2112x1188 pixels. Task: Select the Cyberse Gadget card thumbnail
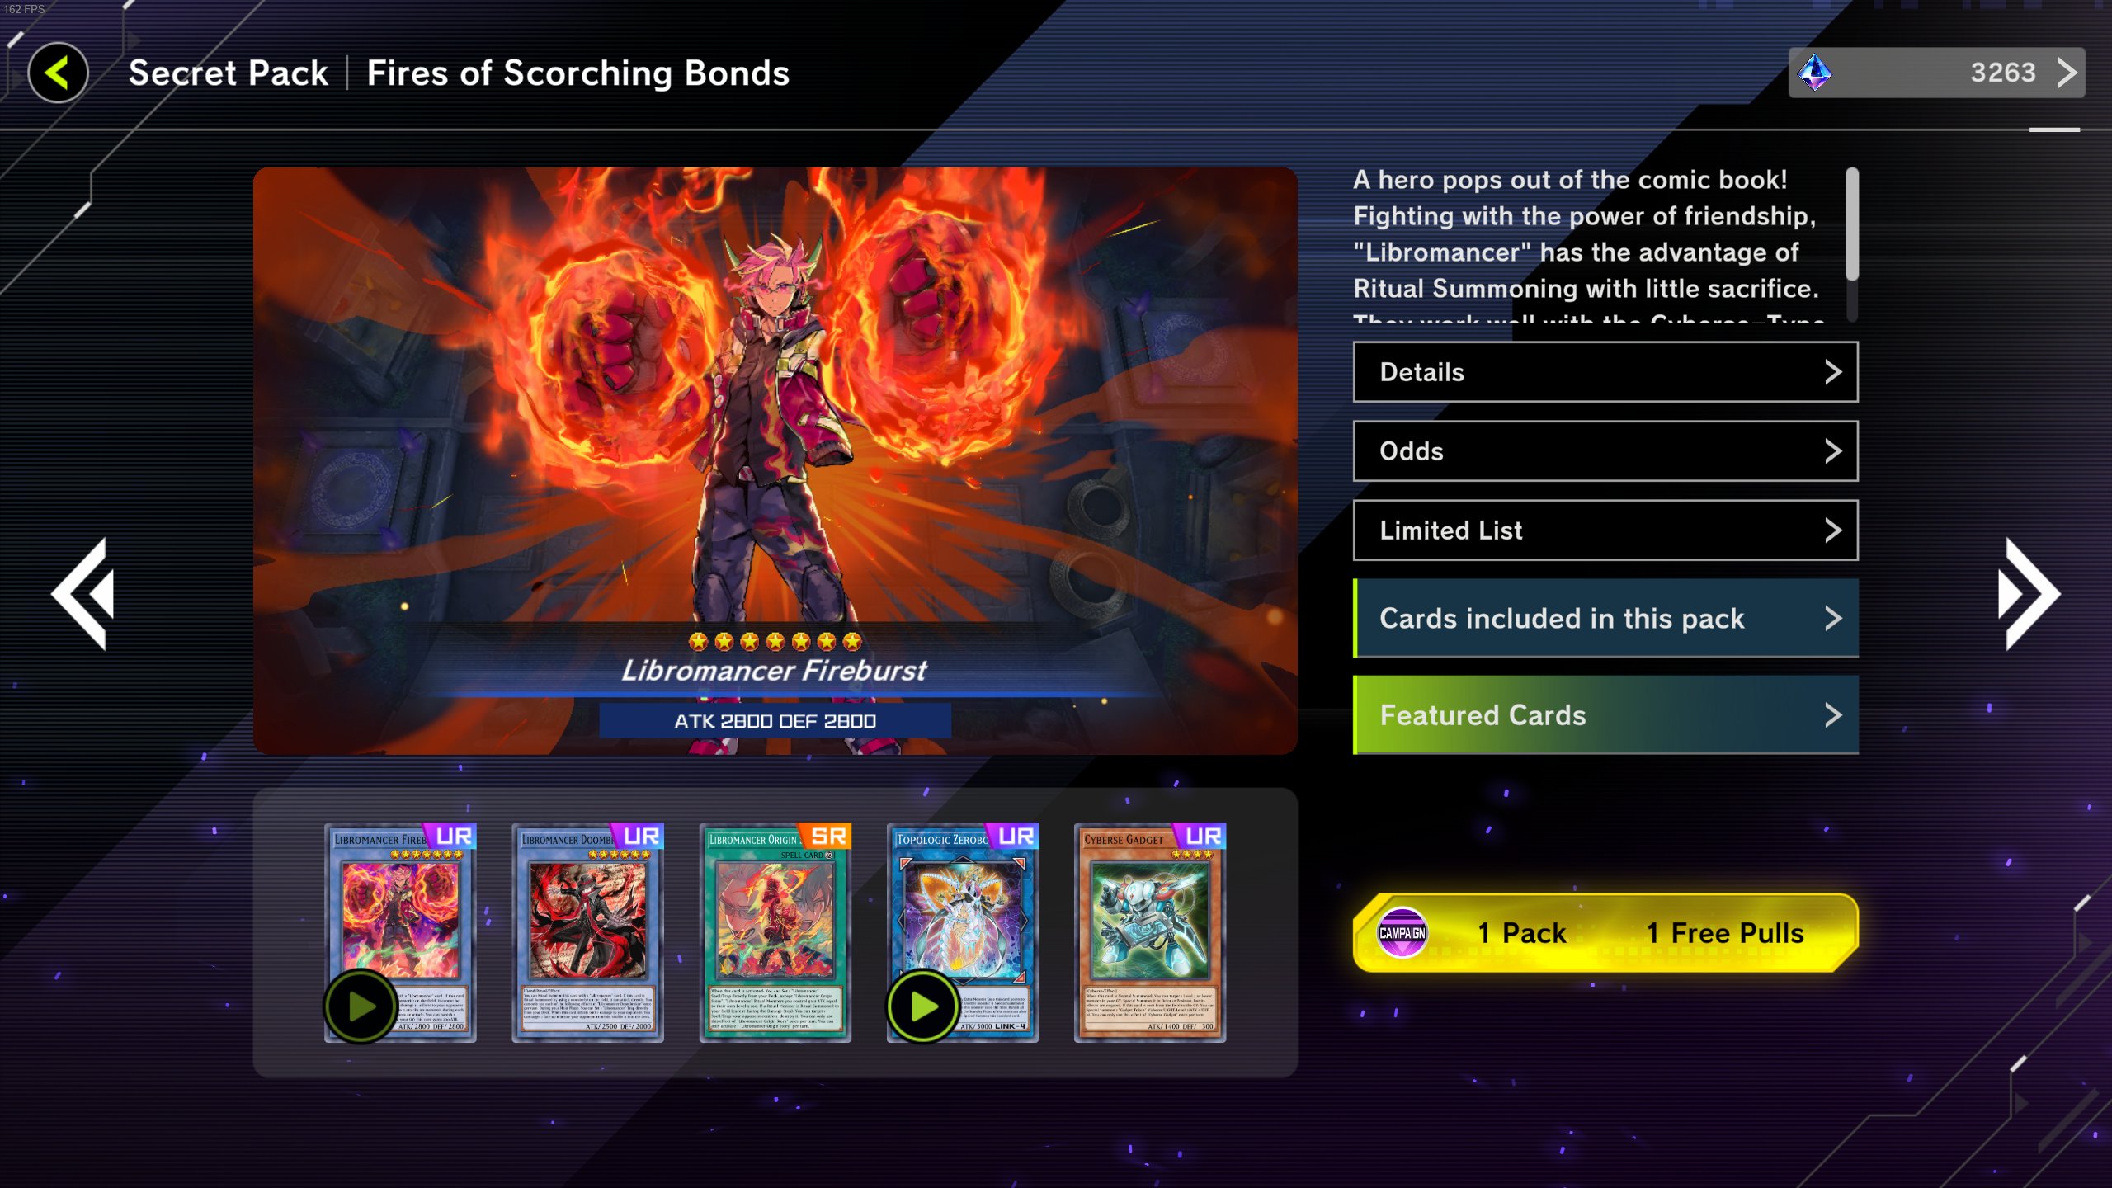click(x=1149, y=932)
